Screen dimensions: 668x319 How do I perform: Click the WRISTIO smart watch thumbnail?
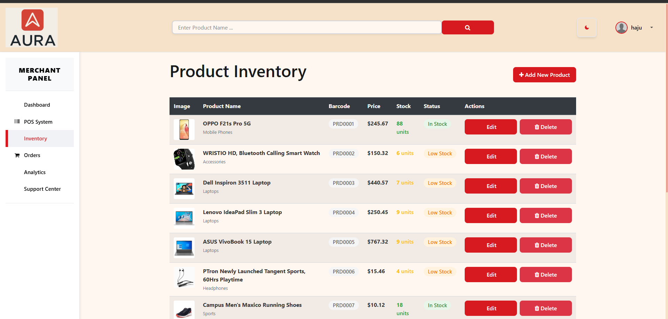point(184,159)
